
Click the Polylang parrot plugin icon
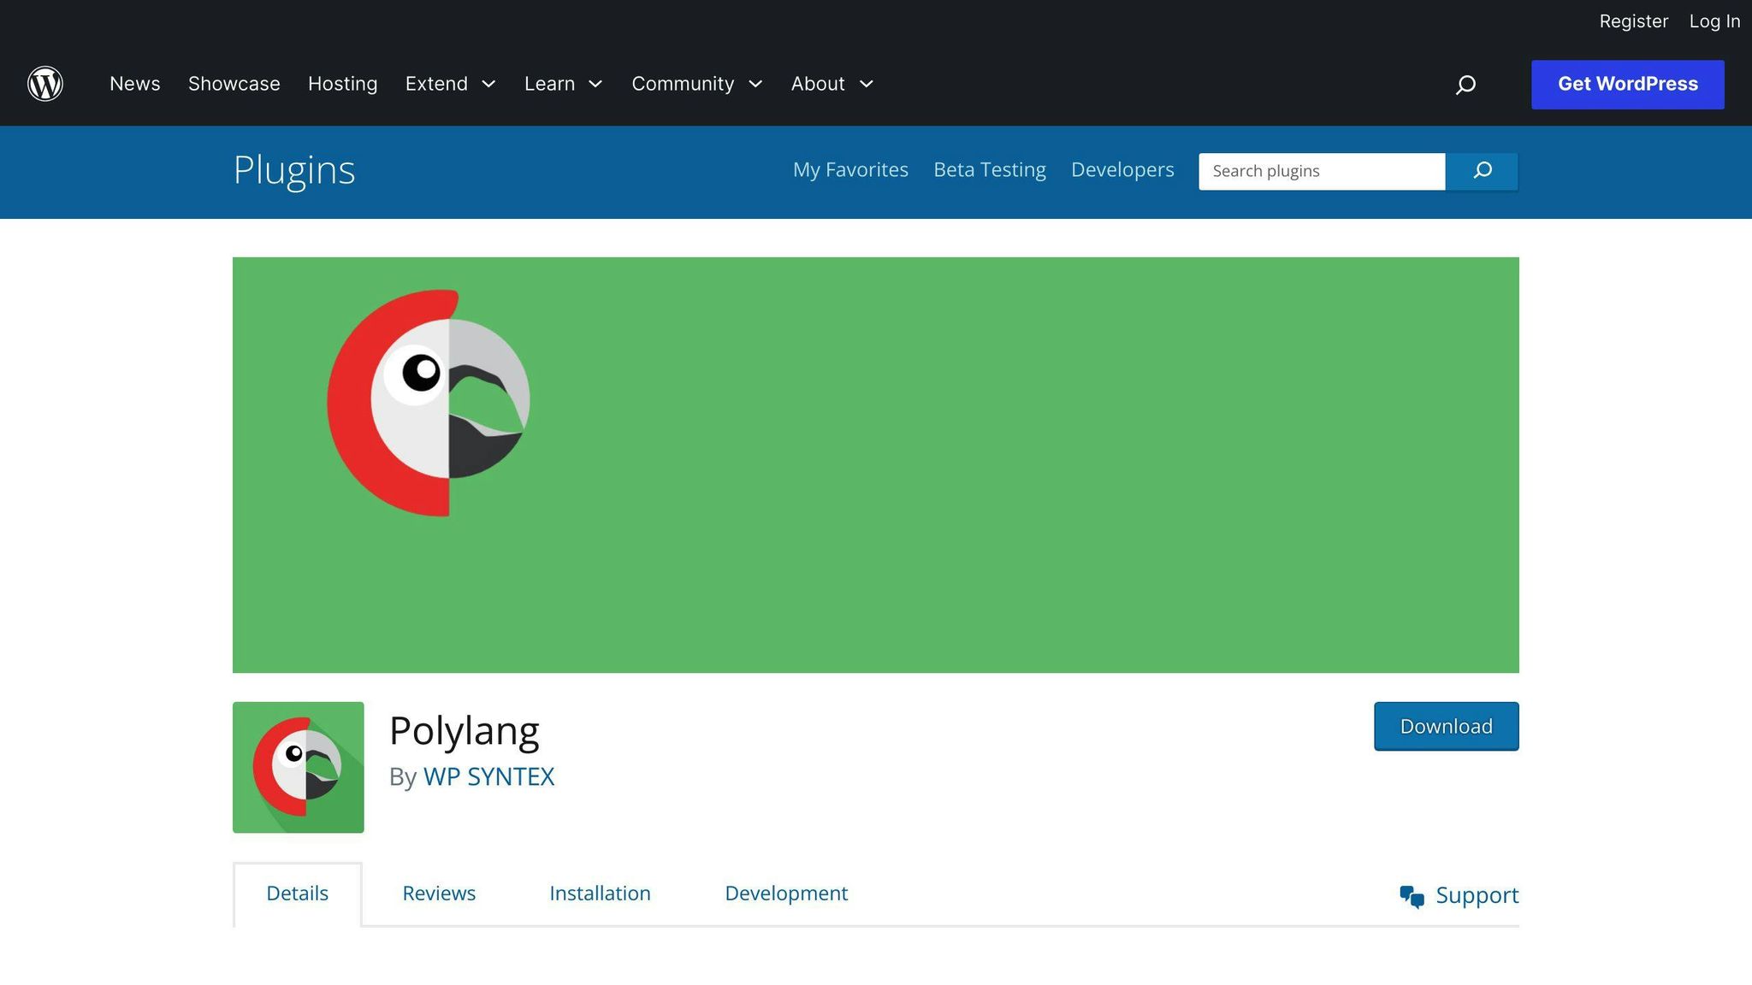click(x=298, y=767)
